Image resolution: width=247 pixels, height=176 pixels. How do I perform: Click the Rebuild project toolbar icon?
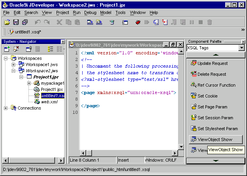click(x=99, y=22)
